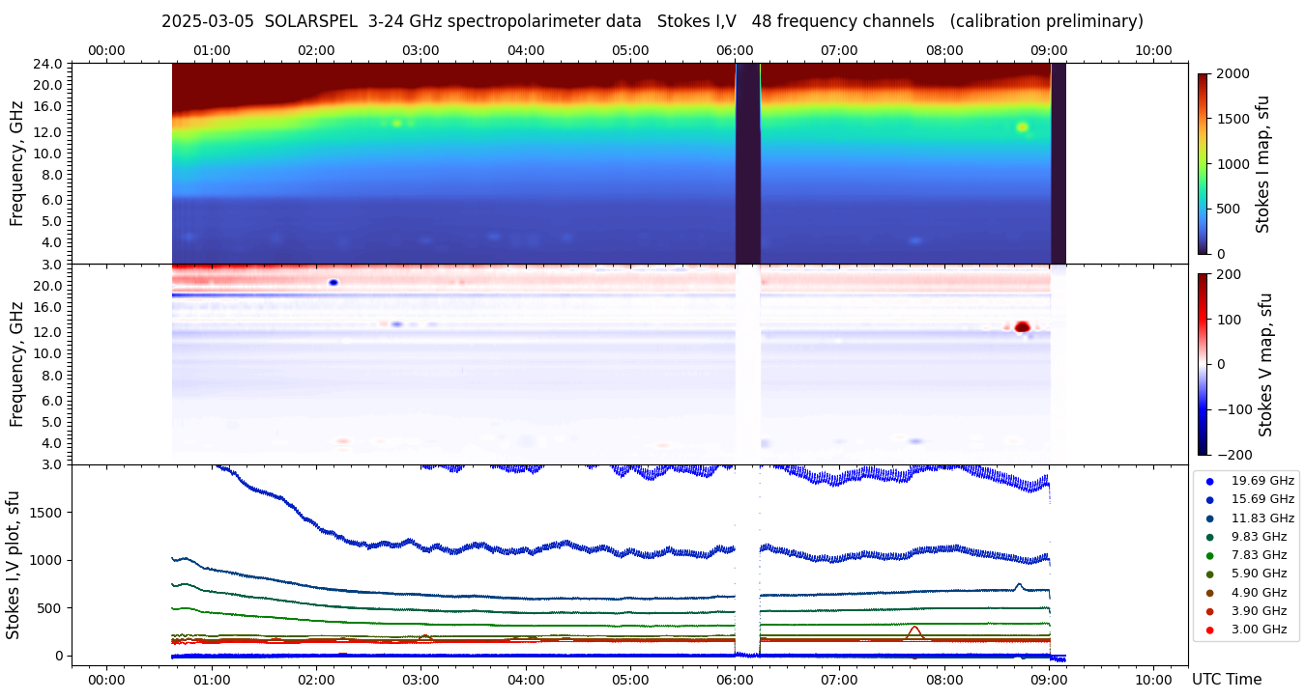Click the blue spot near 20 GHz in V map
Screen dimensions: 1305x700
tap(333, 282)
